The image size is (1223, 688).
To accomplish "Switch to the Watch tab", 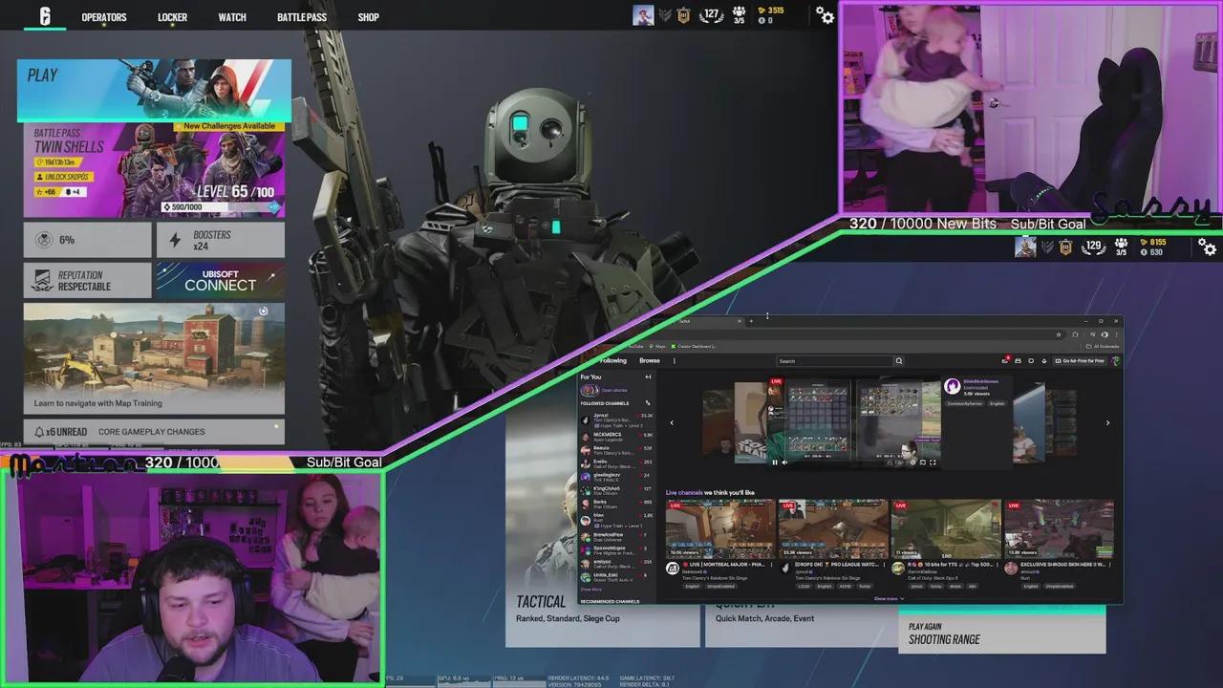I will [x=232, y=17].
